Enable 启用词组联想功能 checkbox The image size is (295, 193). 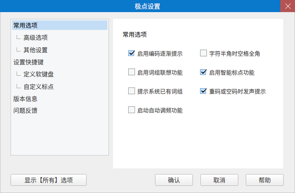click(x=132, y=72)
